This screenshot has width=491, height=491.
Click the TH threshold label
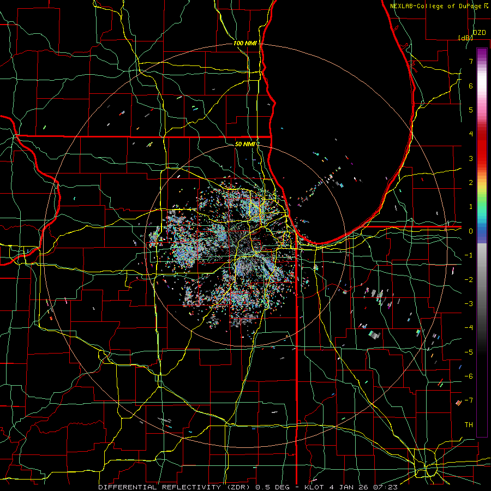point(469,425)
